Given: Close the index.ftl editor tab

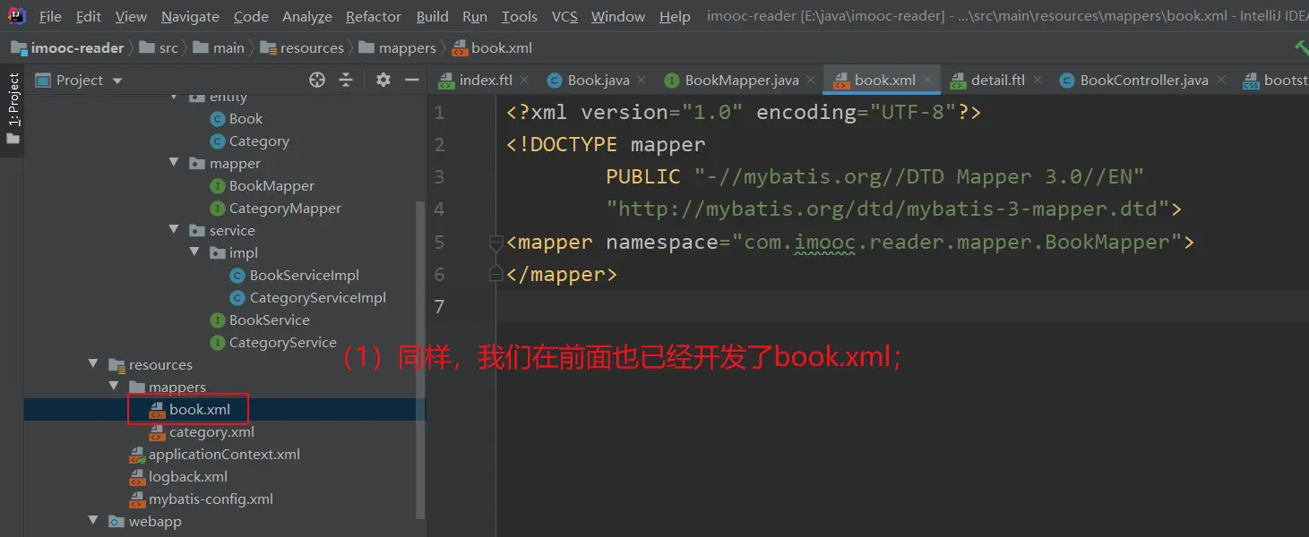Looking at the screenshot, I should pyautogui.click(x=524, y=81).
